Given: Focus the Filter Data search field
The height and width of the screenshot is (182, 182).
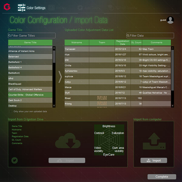Looking at the screenshot, I should [150, 35].
